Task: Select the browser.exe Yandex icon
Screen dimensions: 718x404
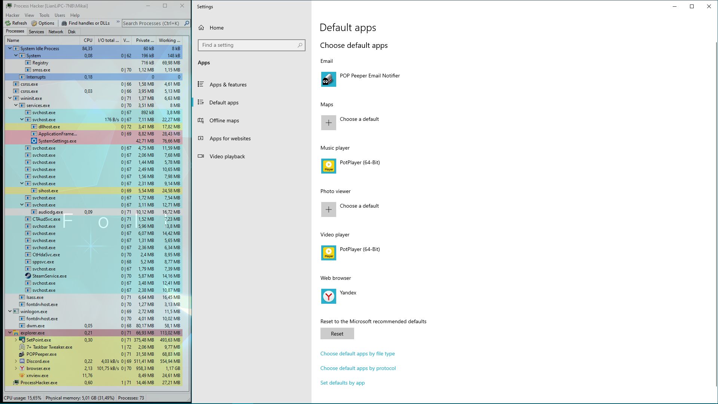Action: click(x=22, y=368)
